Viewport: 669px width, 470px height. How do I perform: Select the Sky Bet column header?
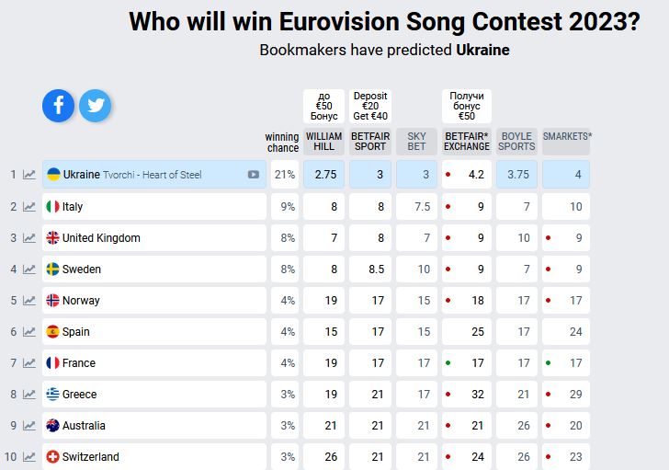pos(416,142)
